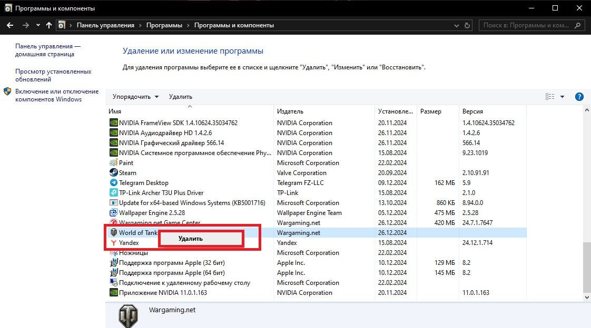Sort by the Размер column header
The width and height of the screenshot is (591, 328).
point(431,111)
